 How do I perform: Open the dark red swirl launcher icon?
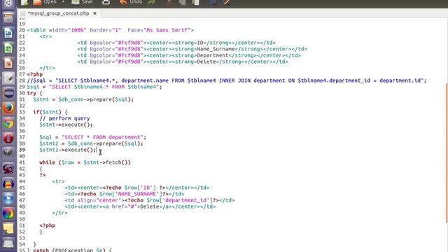[x=8, y=169]
